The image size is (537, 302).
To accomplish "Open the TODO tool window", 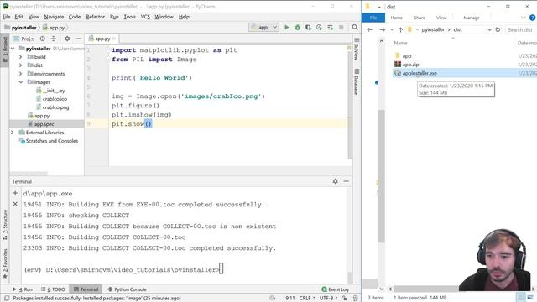I will 53,289.
